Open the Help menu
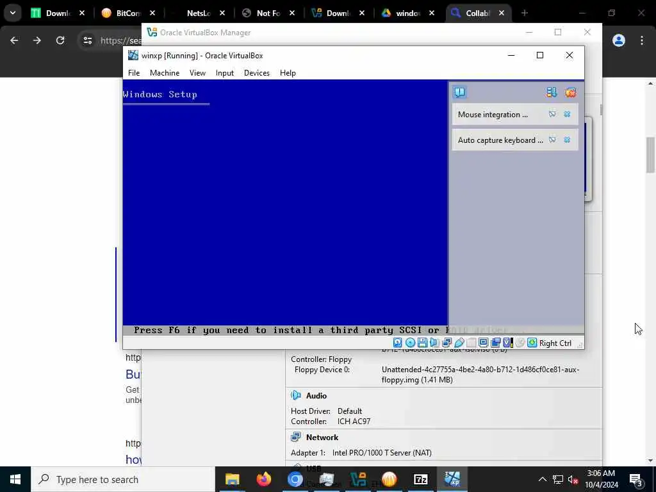The width and height of the screenshot is (656, 492). click(x=288, y=73)
